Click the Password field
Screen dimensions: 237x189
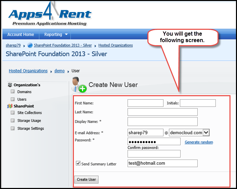coord(154,141)
